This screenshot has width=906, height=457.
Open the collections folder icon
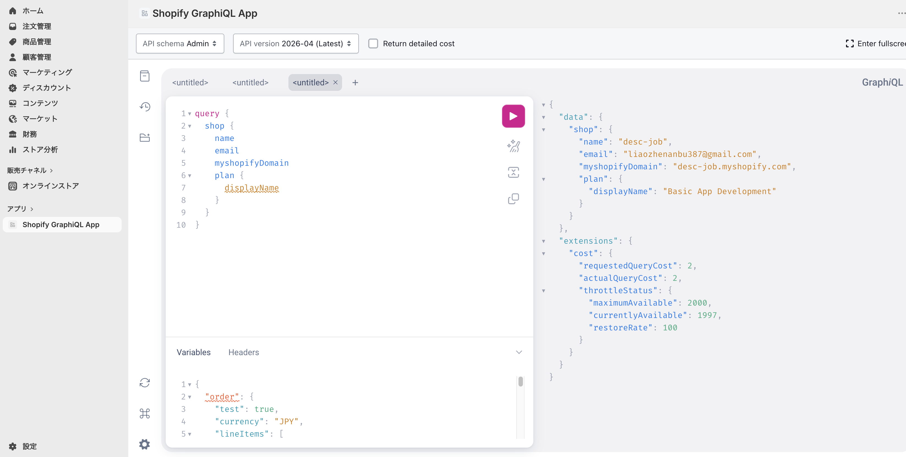point(144,138)
